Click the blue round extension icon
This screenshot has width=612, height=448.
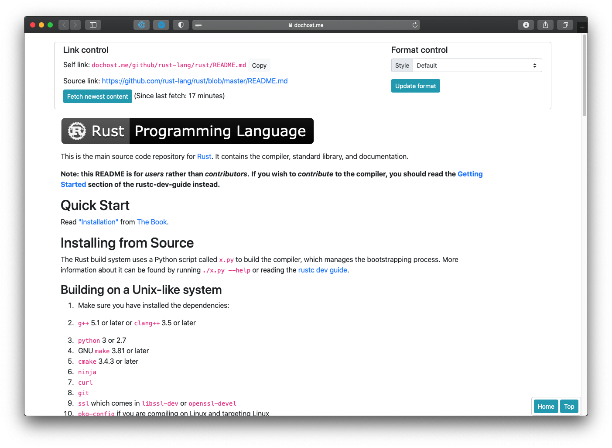(161, 25)
